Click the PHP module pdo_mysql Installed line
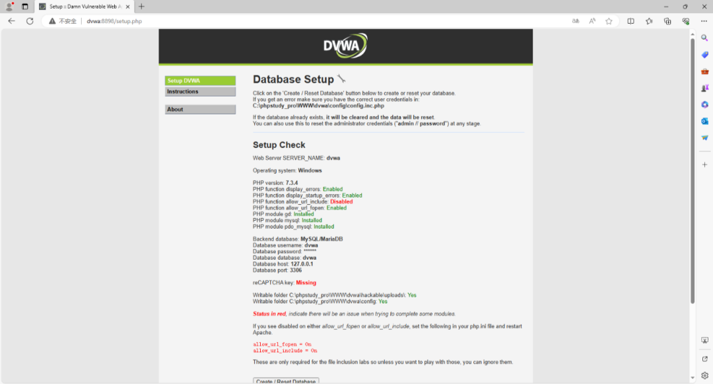The width and height of the screenshot is (713, 384). pos(293,227)
